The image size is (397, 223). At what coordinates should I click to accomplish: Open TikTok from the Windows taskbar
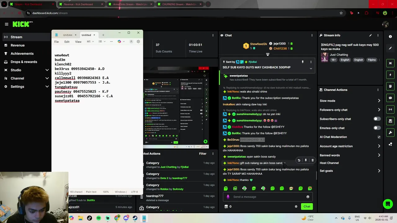pyautogui.click(x=90, y=218)
